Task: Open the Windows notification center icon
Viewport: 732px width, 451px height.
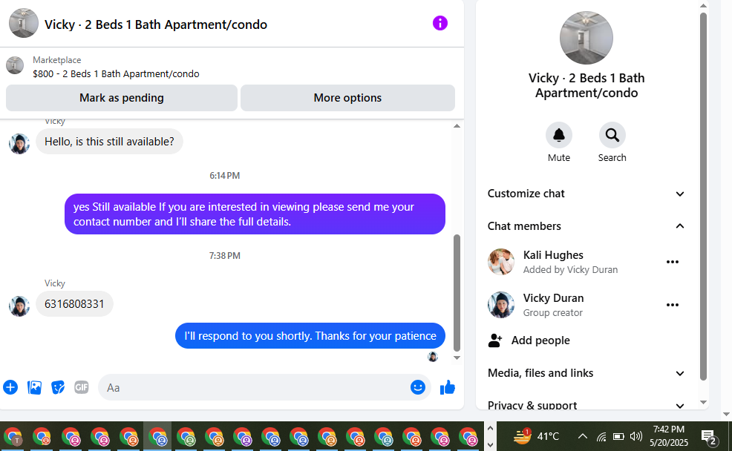Action: click(709, 437)
